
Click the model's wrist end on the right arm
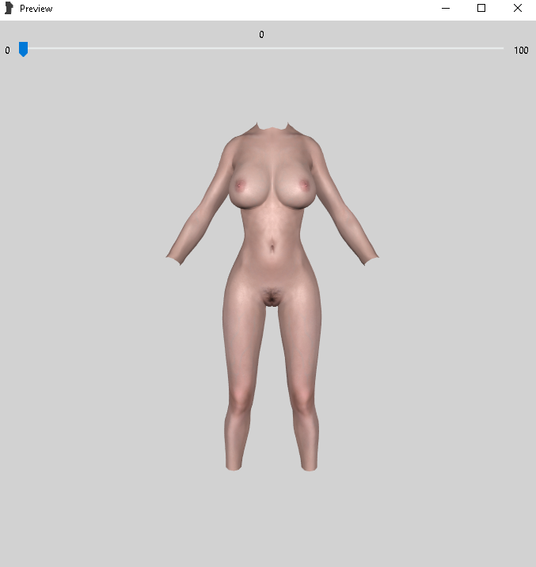371,259
